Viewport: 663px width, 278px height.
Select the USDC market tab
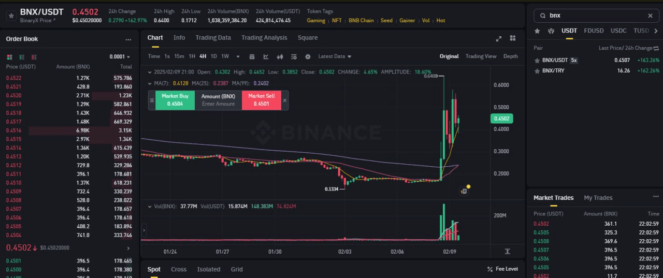point(618,31)
